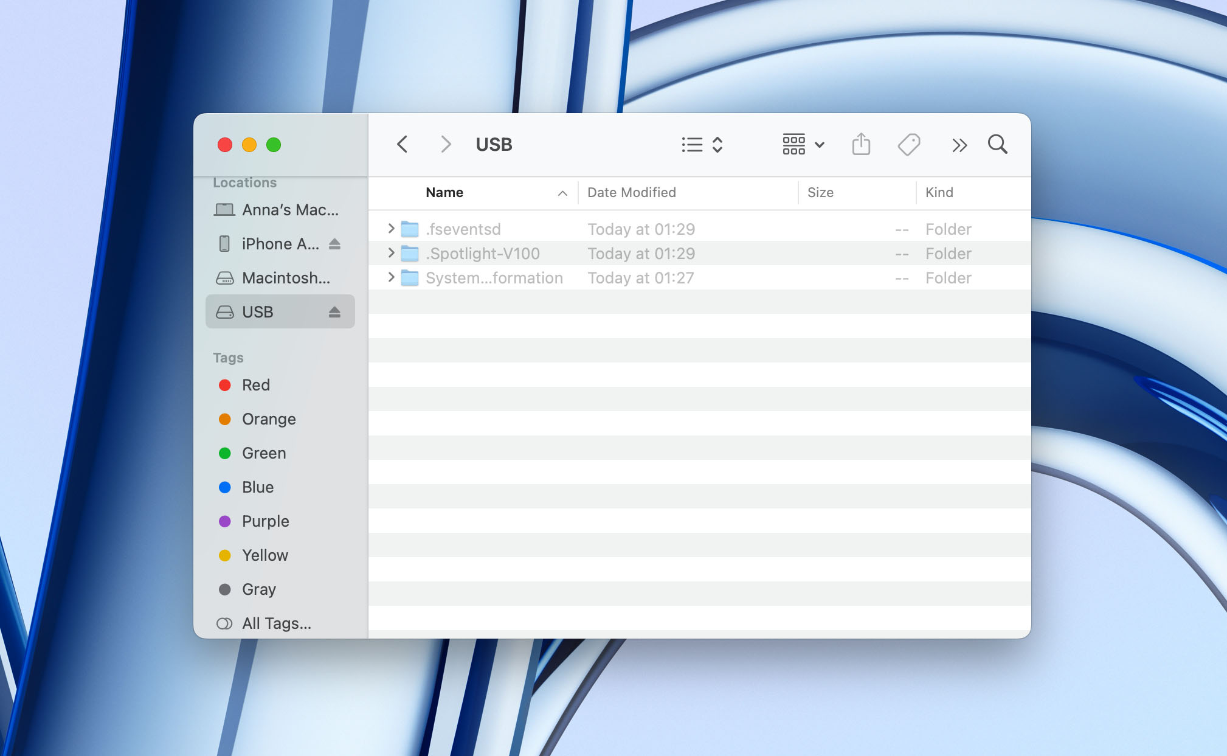Start a search with the magnifying glass icon

pos(996,144)
